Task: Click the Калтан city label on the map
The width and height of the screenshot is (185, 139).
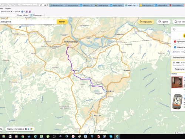Action: [97, 115]
